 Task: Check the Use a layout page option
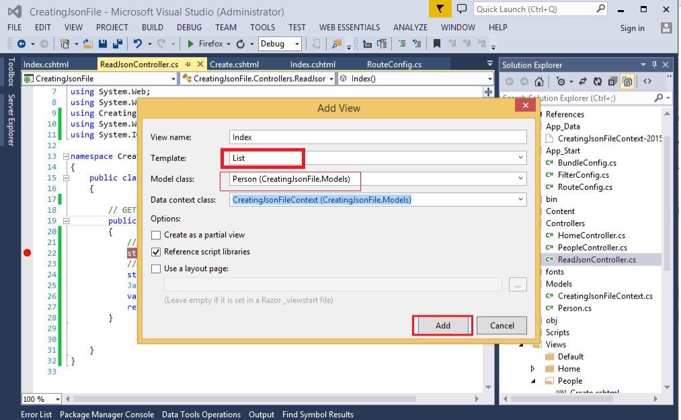pyautogui.click(x=155, y=268)
